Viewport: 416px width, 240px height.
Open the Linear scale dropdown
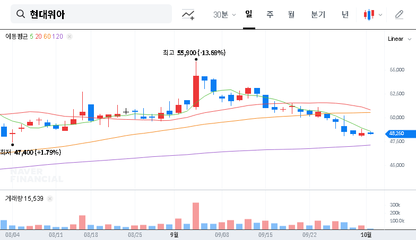click(399, 39)
